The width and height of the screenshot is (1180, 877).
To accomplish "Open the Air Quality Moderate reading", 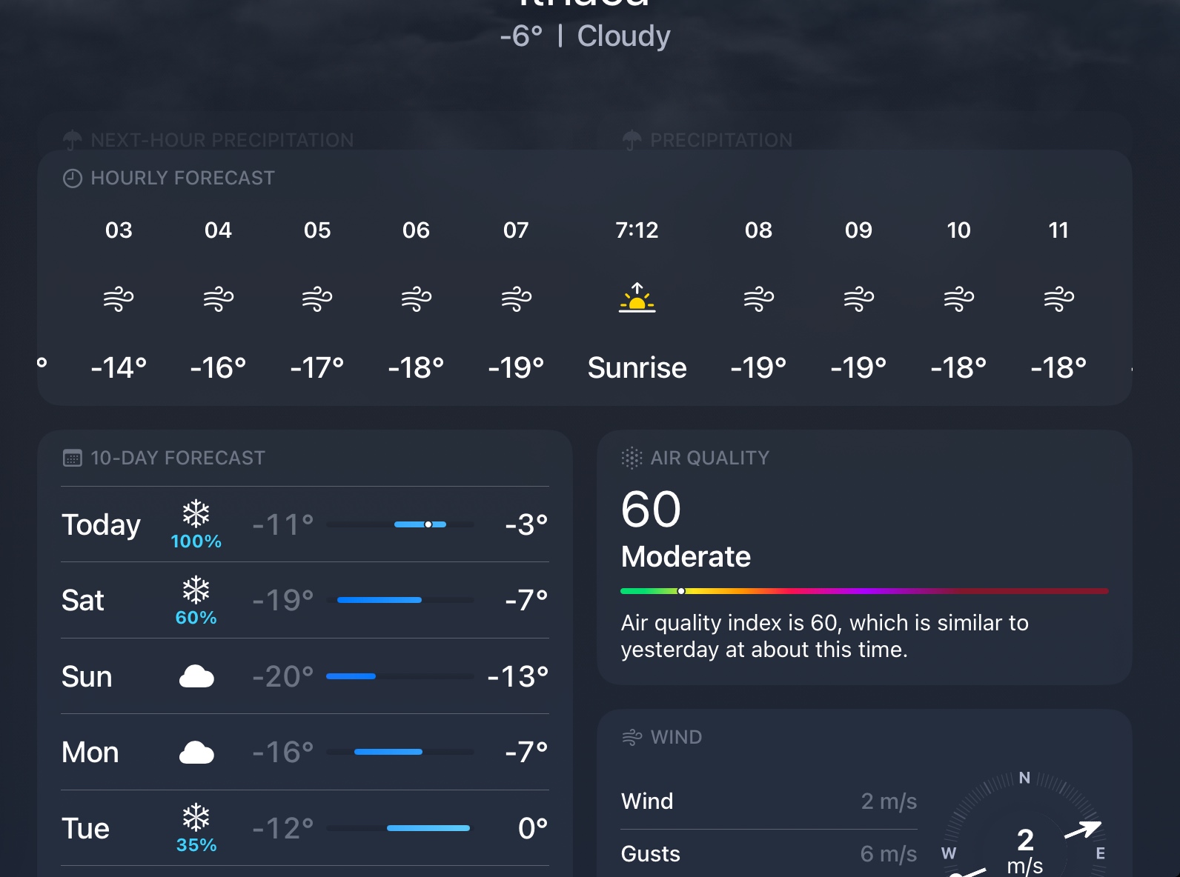I will (x=686, y=557).
